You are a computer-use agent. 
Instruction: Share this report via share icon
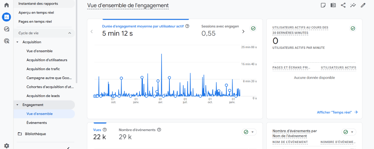coord(343,5)
